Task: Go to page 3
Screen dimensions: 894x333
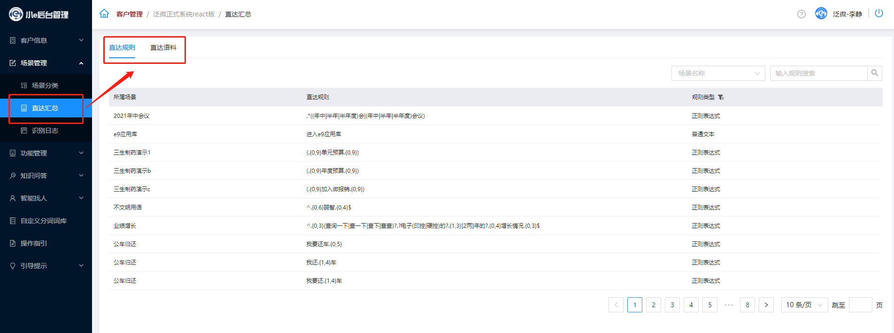Action: 672,305
